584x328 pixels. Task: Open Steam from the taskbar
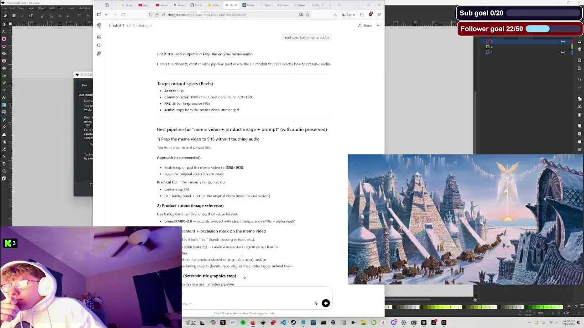point(293,323)
